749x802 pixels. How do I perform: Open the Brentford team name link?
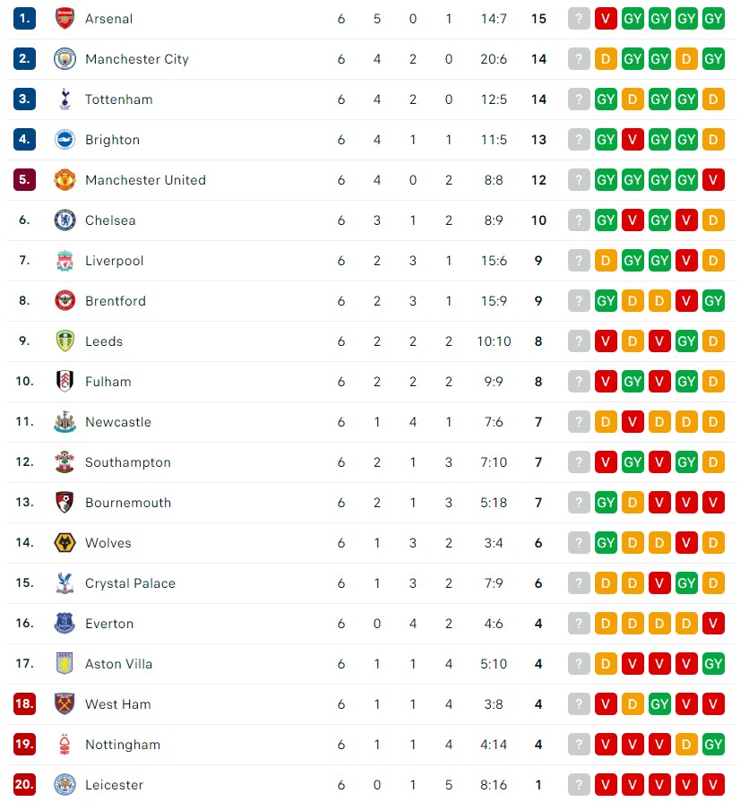point(115,301)
